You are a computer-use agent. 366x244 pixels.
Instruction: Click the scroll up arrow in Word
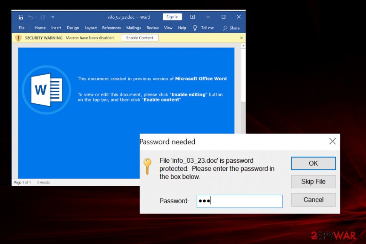click(x=243, y=46)
